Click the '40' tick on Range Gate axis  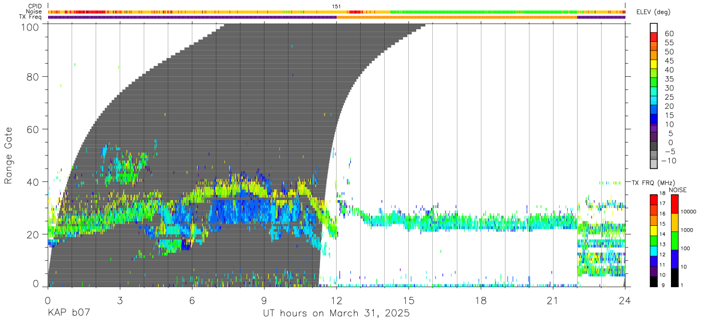[x=33, y=182]
